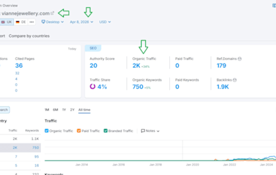Screen dimensions: 276x175
Task: Select the All time range
Action: pos(84,110)
